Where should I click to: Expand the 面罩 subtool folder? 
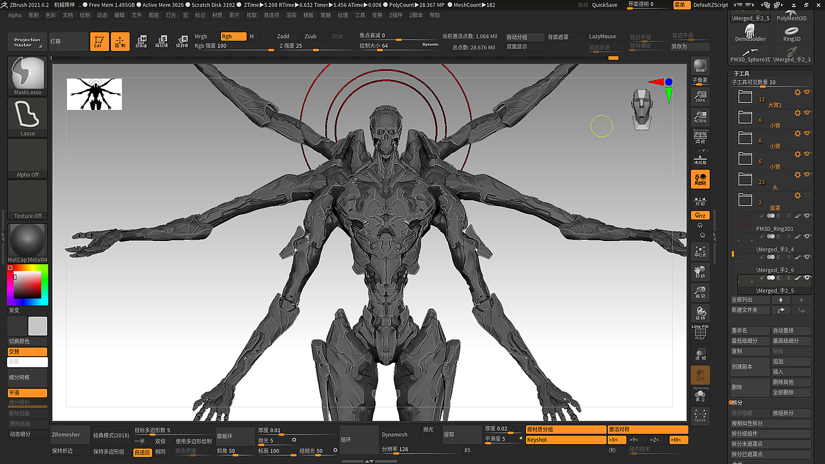(x=746, y=200)
